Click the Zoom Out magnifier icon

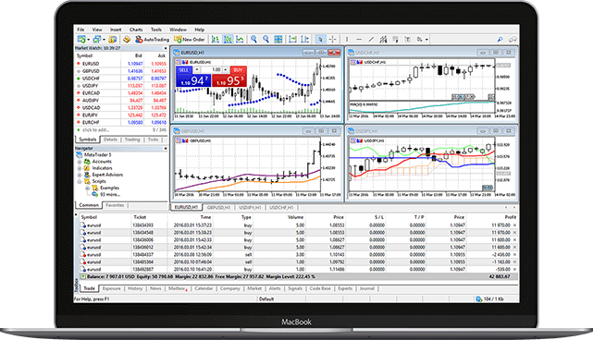point(266,40)
